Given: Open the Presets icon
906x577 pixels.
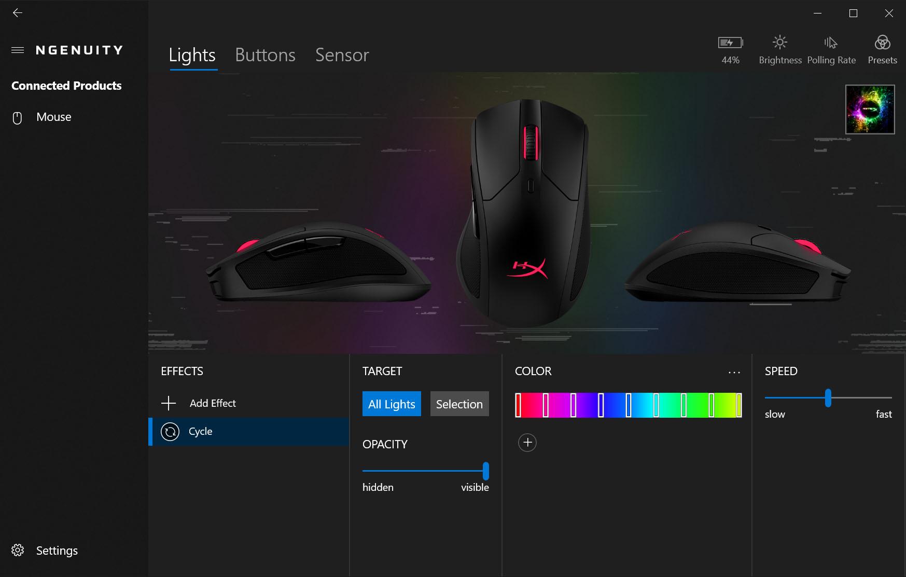Looking at the screenshot, I should (882, 42).
